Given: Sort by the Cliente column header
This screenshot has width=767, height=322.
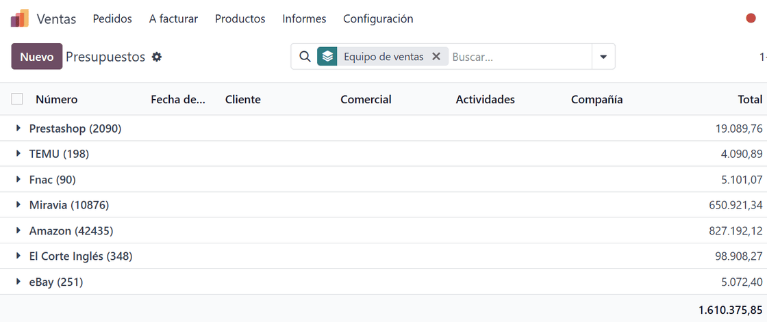Looking at the screenshot, I should [x=243, y=99].
